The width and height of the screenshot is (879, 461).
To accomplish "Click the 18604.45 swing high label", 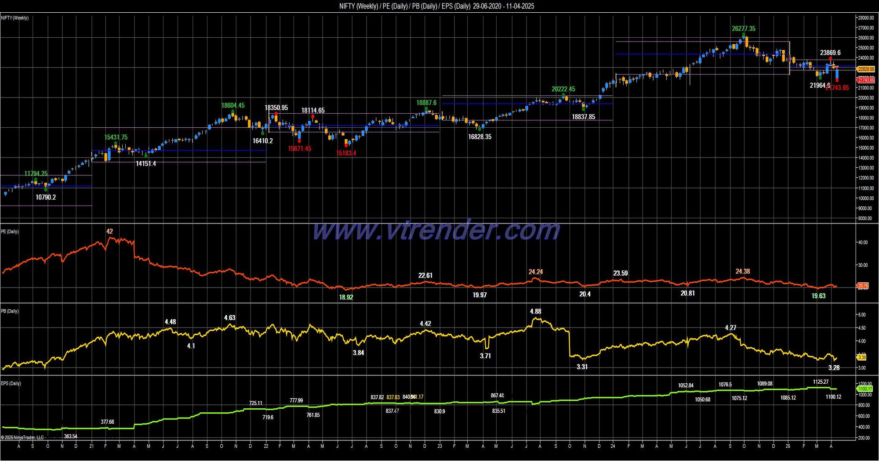I will (233, 105).
